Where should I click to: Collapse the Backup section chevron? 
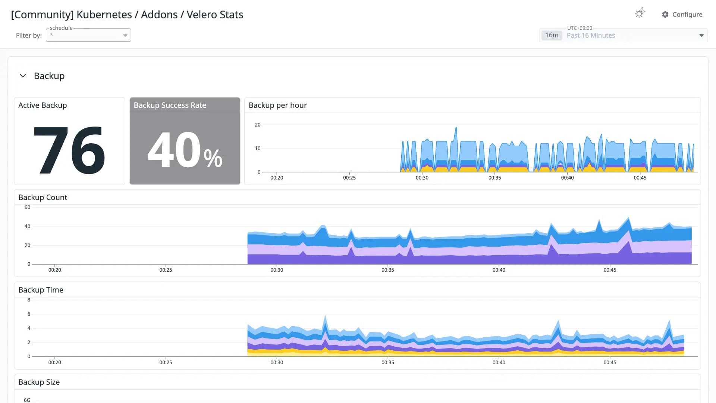23,76
